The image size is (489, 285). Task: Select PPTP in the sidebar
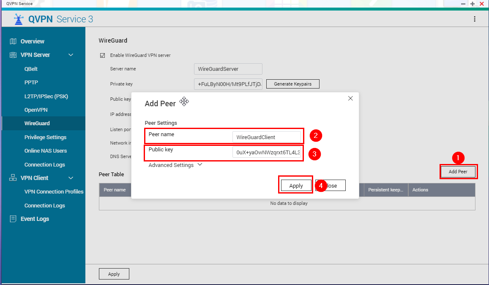pyautogui.click(x=31, y=83)
